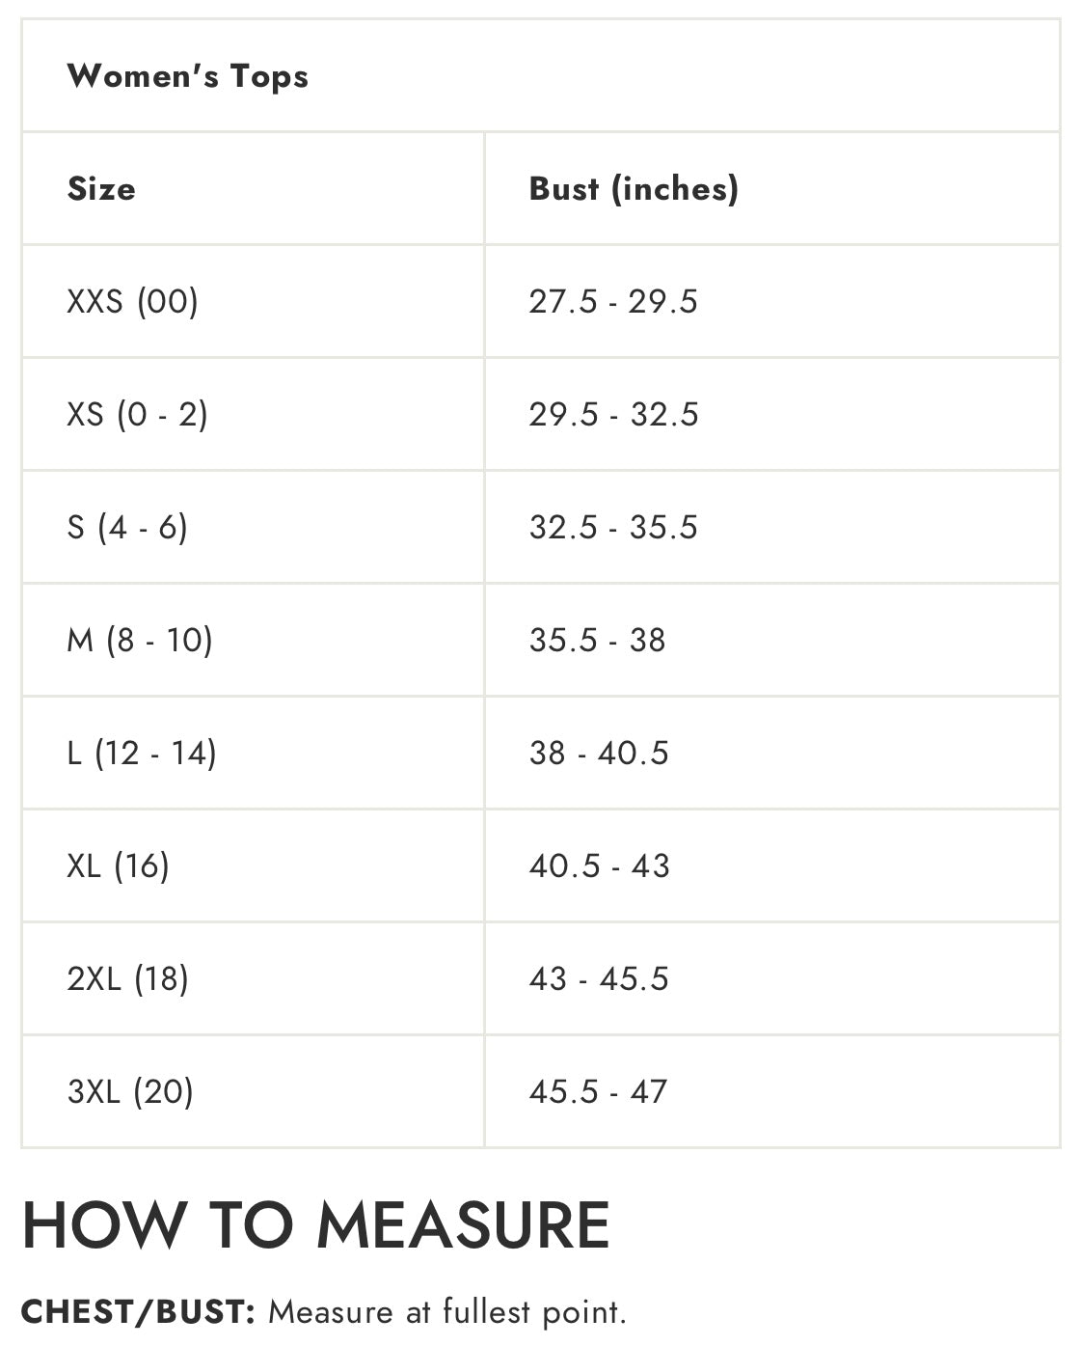This screenshot has height=1346, width=1080.
Task: Click the 27.5 - 29.5 bust measurement
Action: click(x=612, y=302)
